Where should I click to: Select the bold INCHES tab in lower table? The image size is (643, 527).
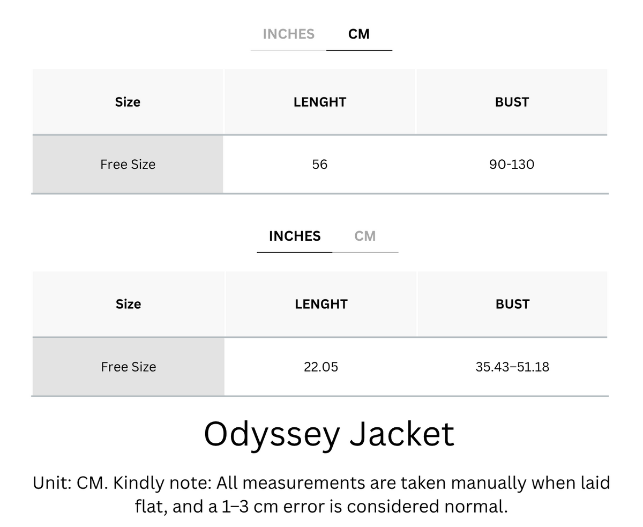pyautogui.click(x=295, y=236)
